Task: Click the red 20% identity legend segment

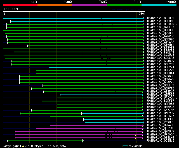Action: [x=20, y=5]
